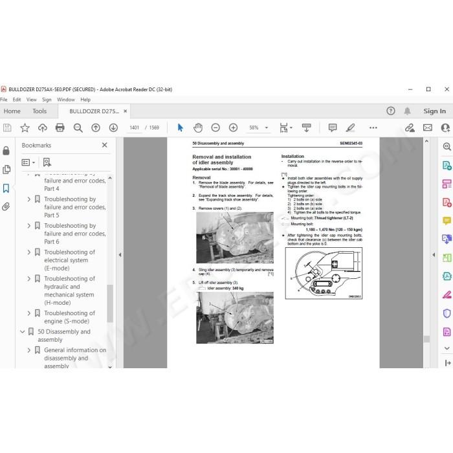The width and height of the screenshot is (453, 453).
Task: Switch to the Tools tab
Action: (39, 111)
